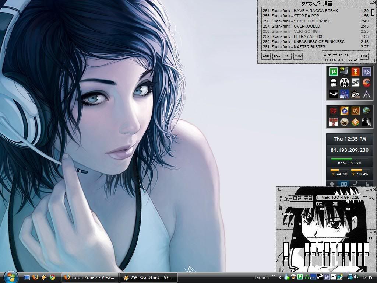
Task: Launch the floppy-disk headphones icon
Action: [x=344, y=83]
